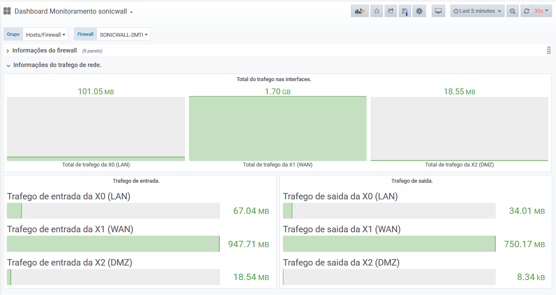Screen dimensions: 556x295
Task: Zoom out time range magnifier icon
Action: pyautogui.click(x=512, y=11)
